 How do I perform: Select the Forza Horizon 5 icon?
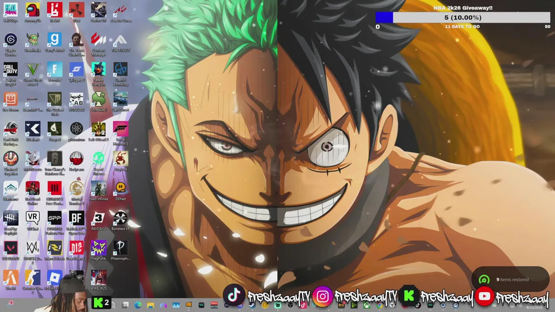coord(121,133)
